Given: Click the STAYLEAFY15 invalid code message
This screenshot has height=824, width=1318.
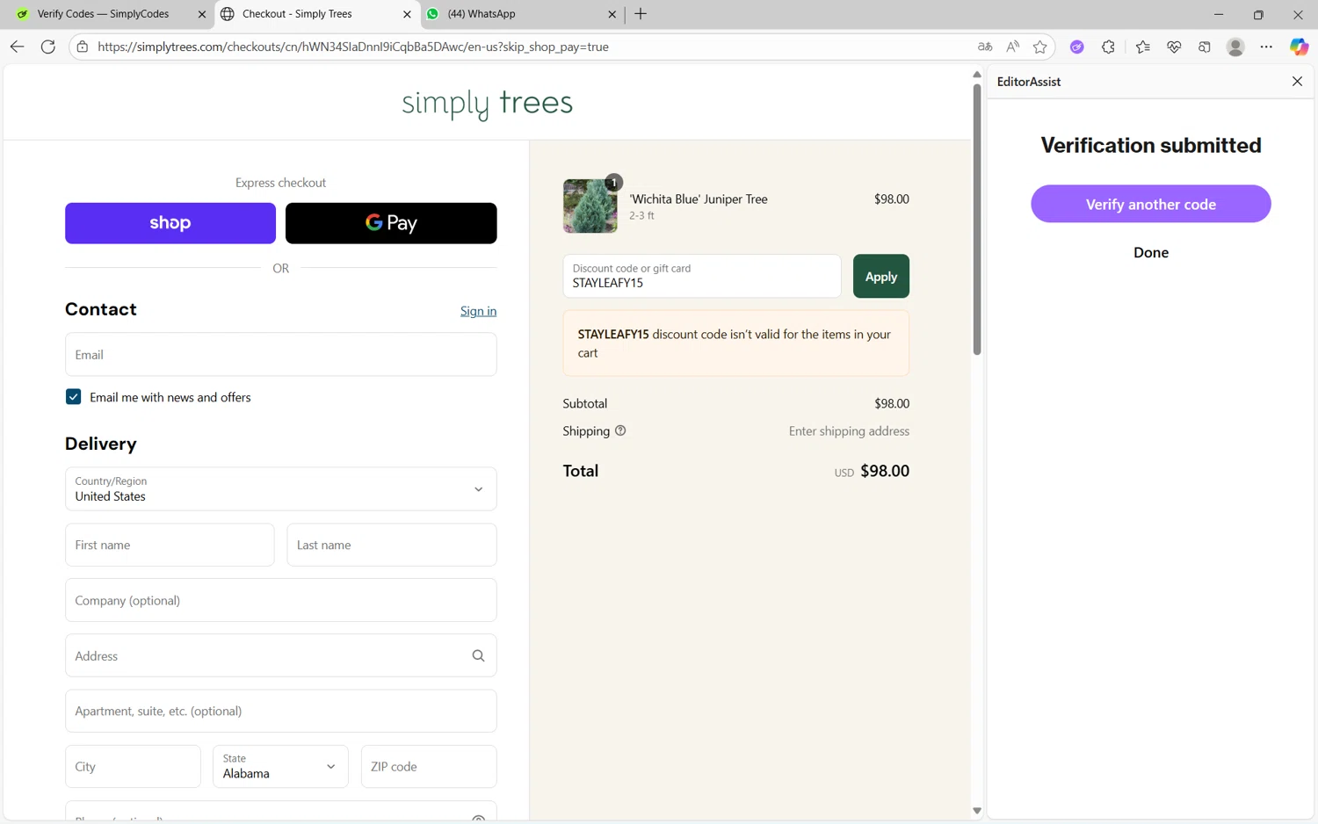Looking at the screenshot, I should click(735, 343).
